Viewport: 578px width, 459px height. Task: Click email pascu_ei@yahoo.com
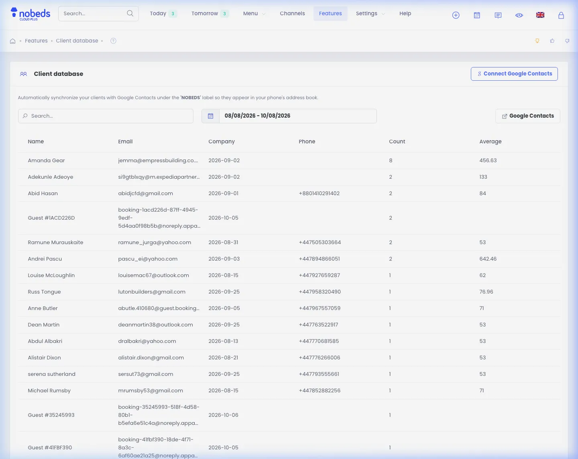point(148,259)
